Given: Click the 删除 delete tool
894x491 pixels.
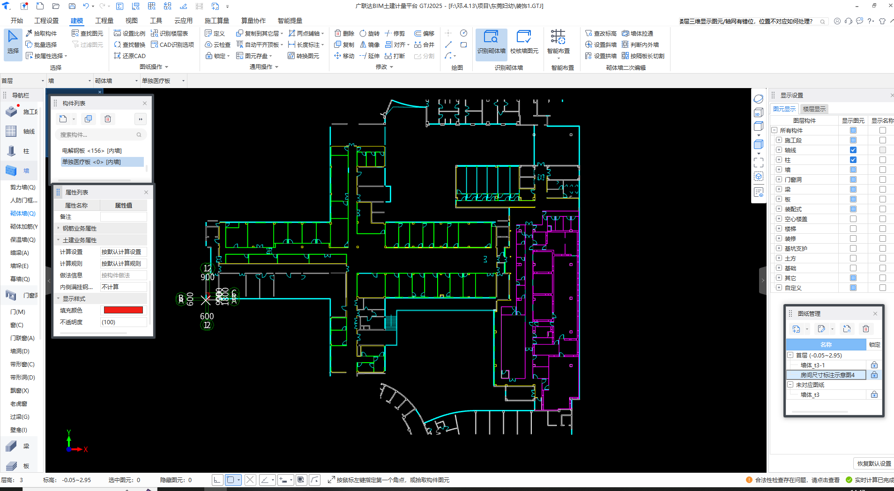Looking at the screenshot, I should click(x=344, y=33).
